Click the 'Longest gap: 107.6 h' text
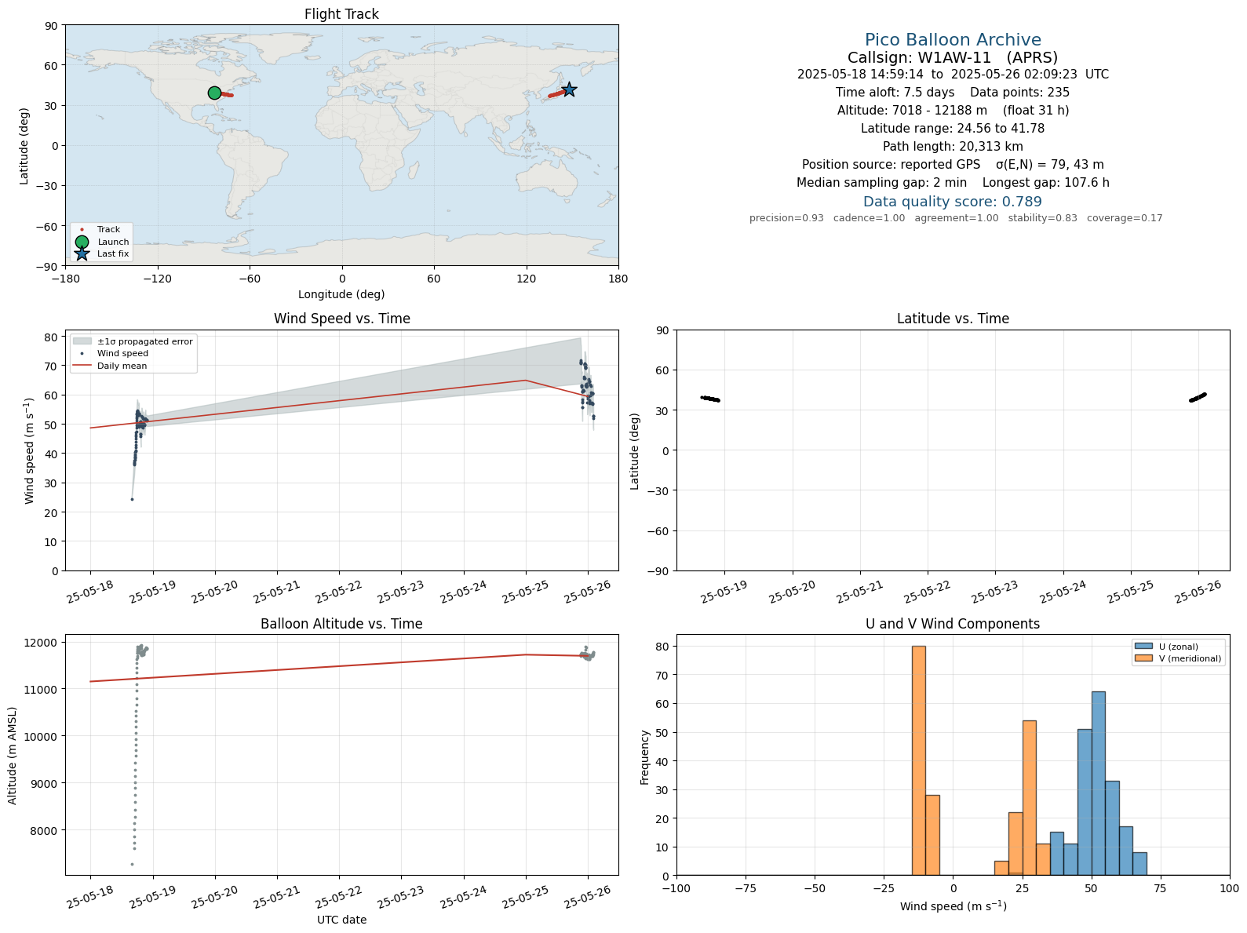Viewport: 1247px width, 933px height. coord(1045,183)
